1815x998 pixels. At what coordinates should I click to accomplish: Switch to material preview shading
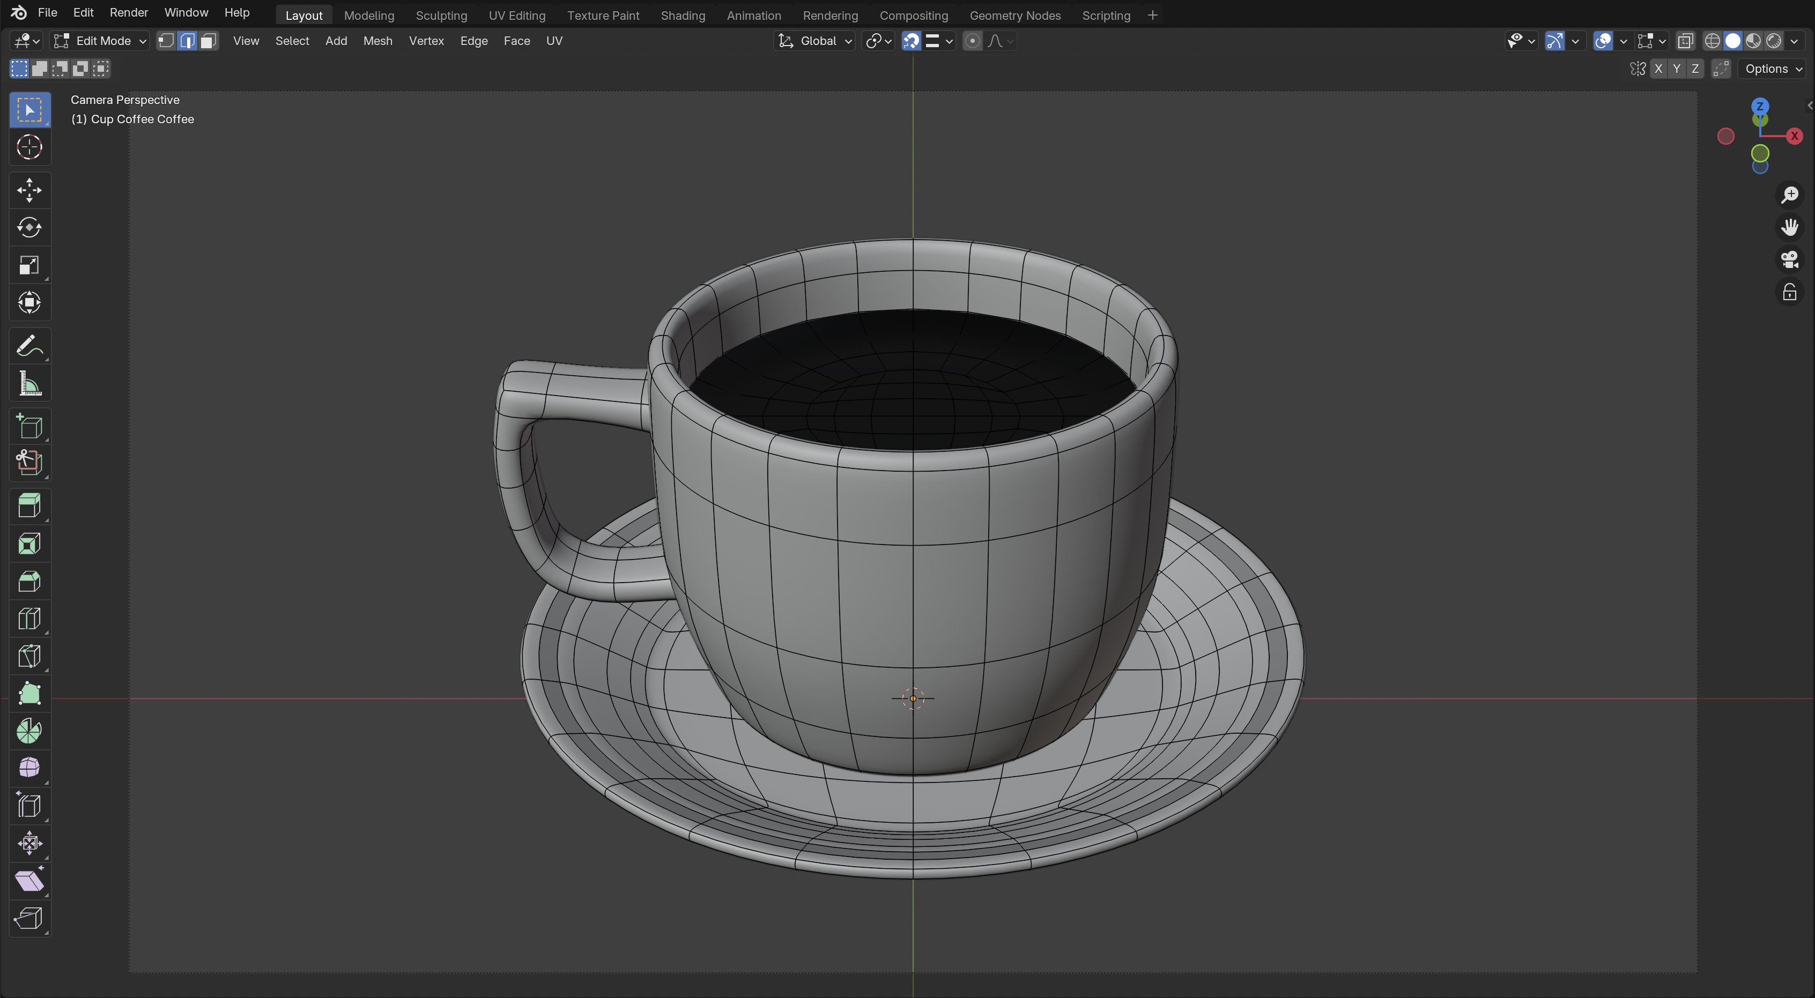1754,41
